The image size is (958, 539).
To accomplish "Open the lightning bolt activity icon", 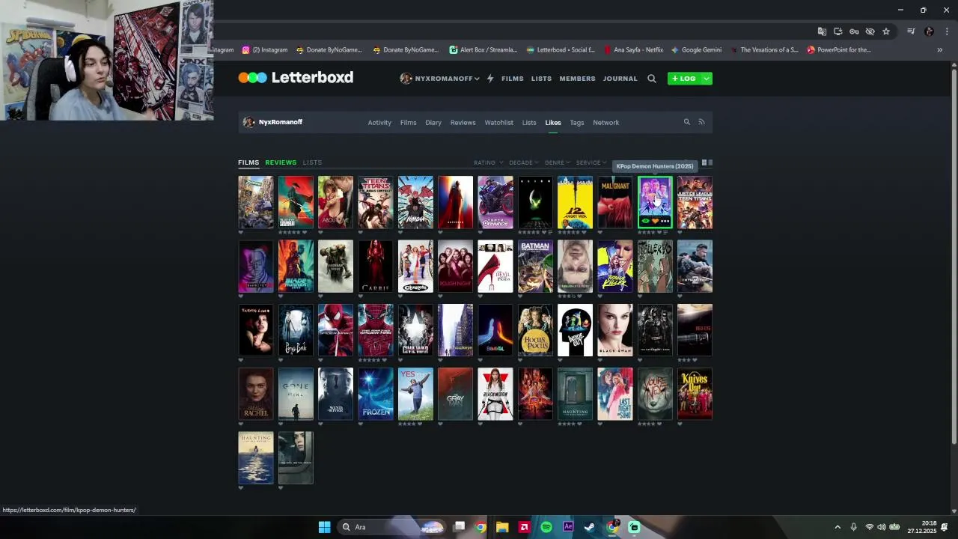I will [x=490, y=79].
